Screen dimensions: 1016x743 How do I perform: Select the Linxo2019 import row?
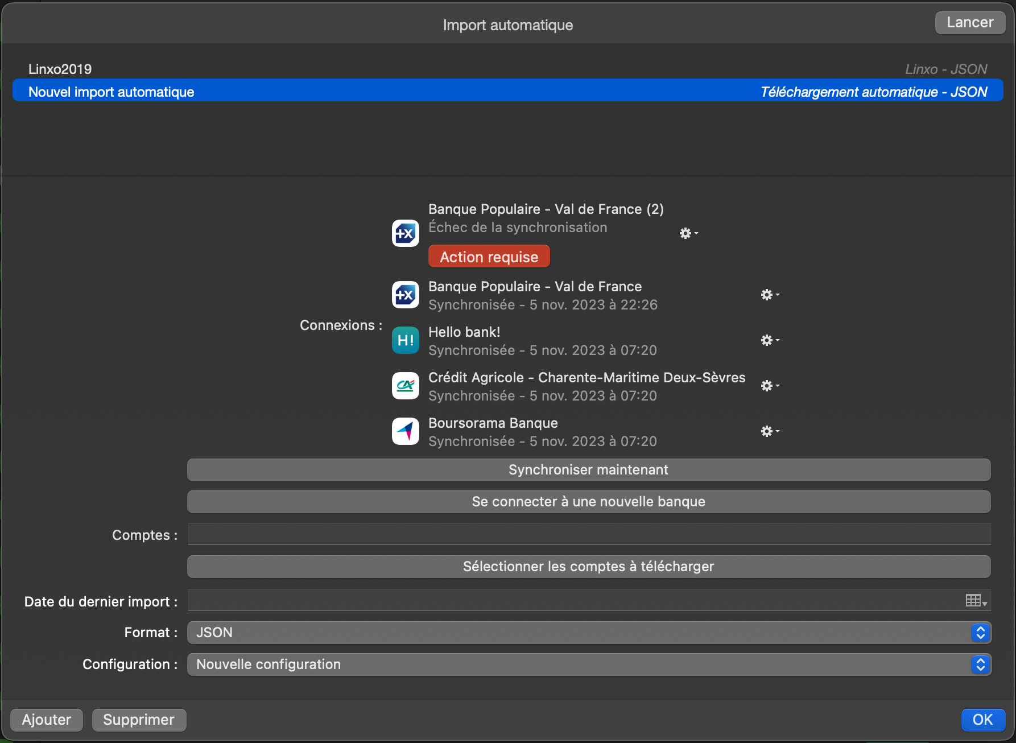507,69
